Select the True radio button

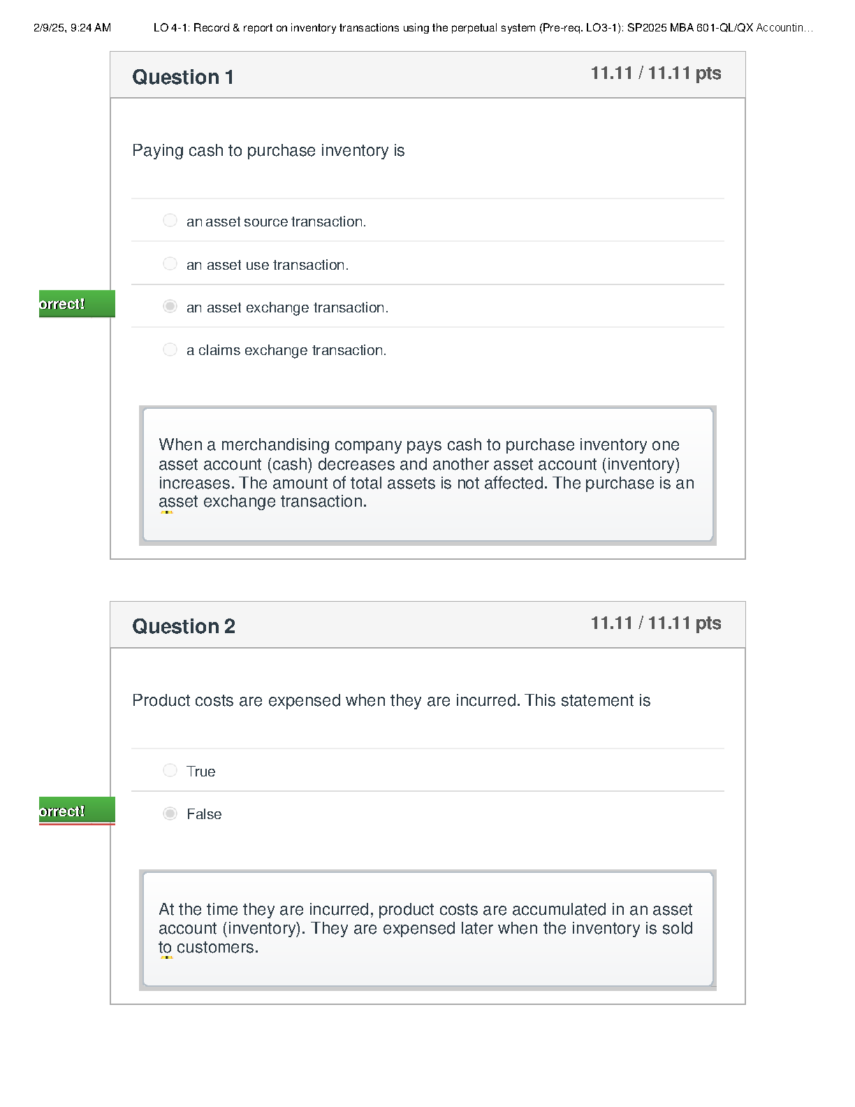coord(170,770)
